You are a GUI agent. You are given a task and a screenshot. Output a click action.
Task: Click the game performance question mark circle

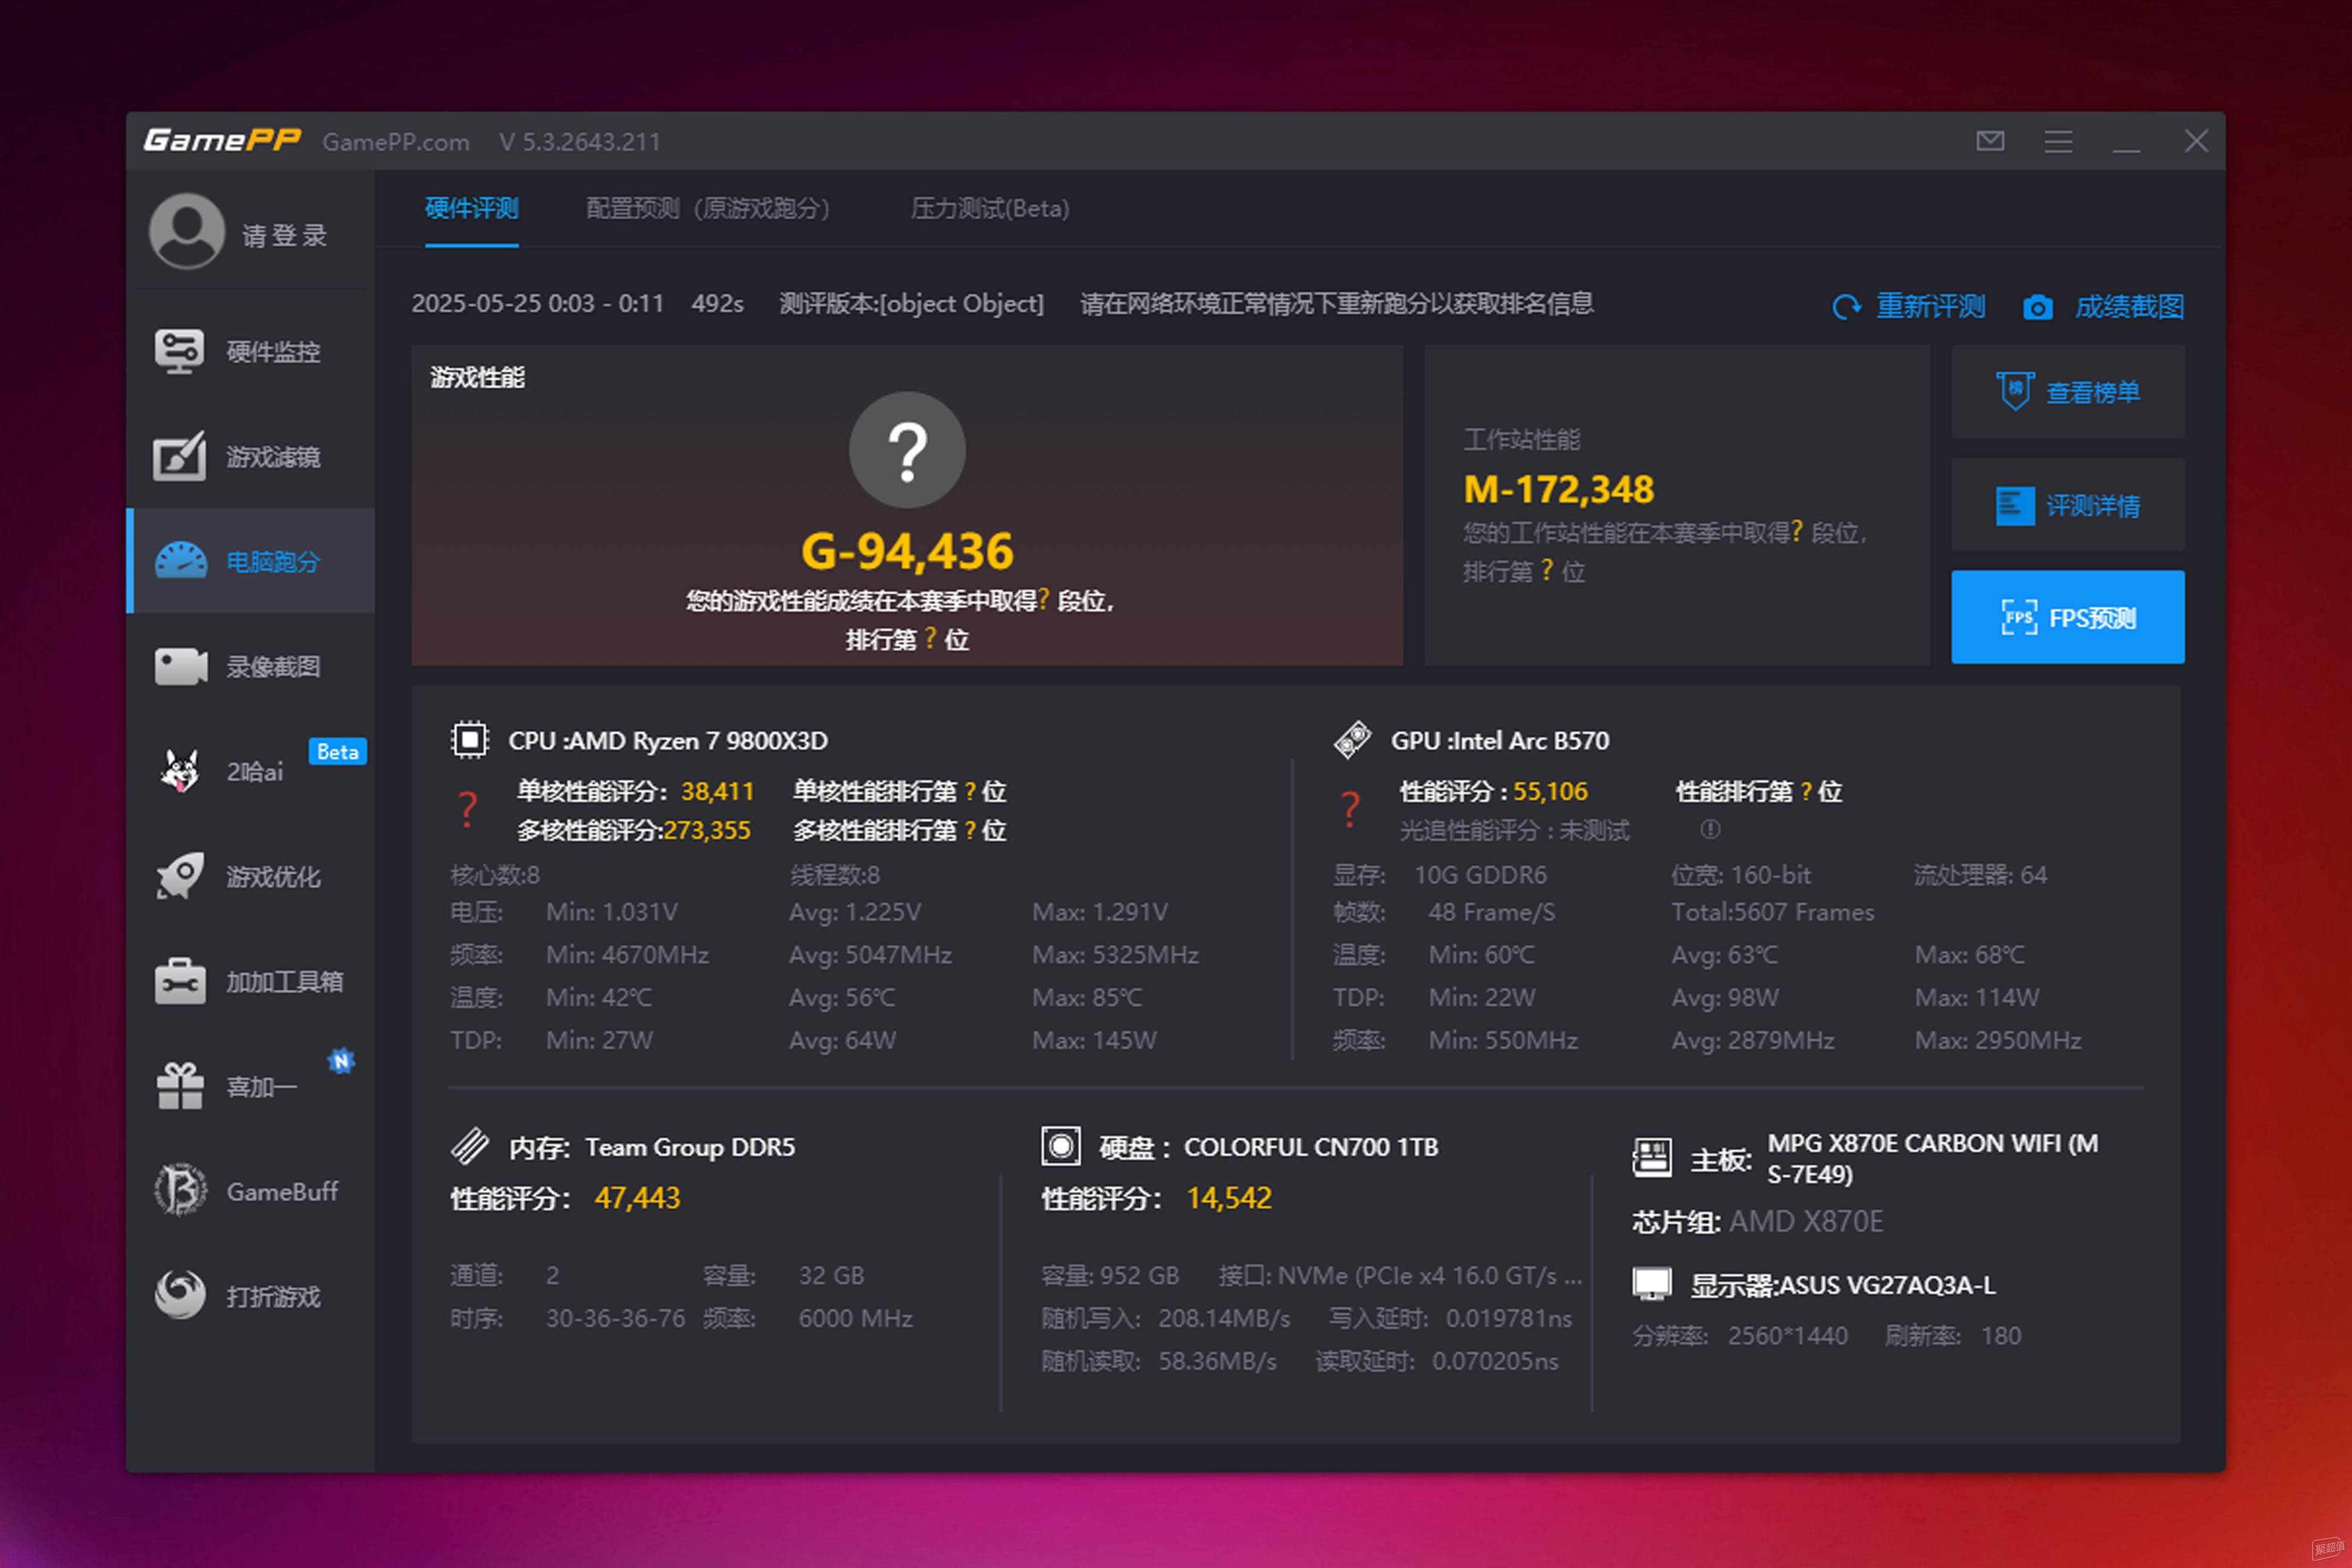point(907,450)
